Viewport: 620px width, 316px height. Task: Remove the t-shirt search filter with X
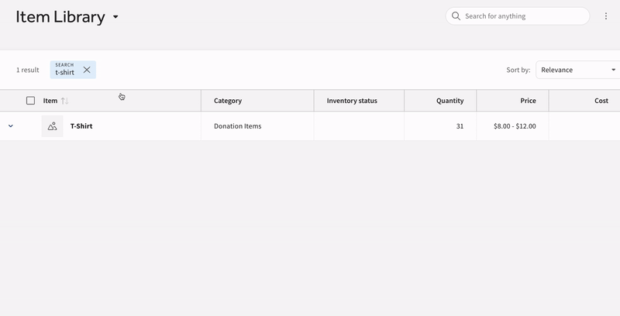point(87,70)
